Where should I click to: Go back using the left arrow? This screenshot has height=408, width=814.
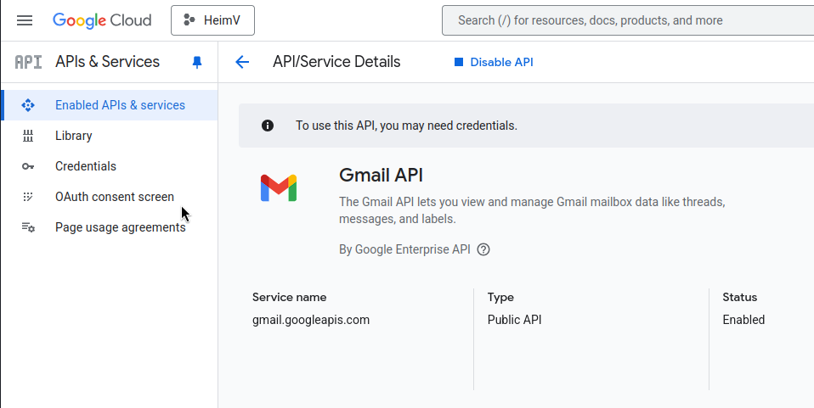242,62
